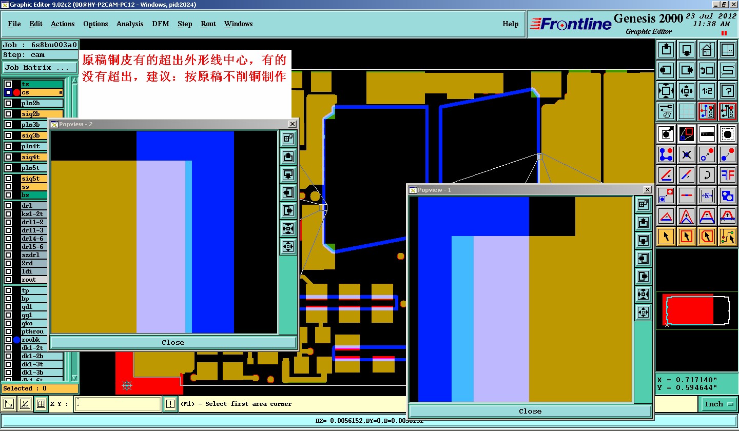Image resolution: width=739 pixels, height=431 pixels.
Task: Toggle the checkbox for layer pln2b
Action: [x=8, y=103]
